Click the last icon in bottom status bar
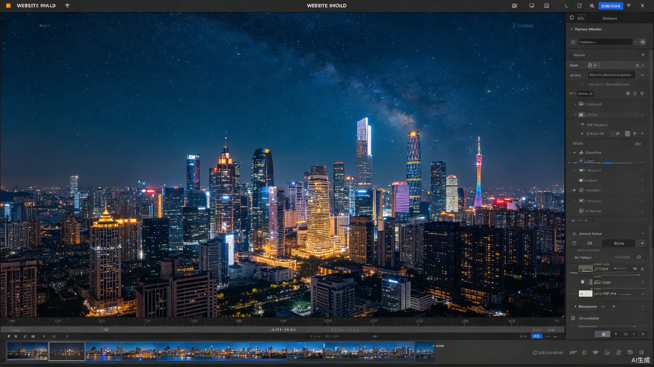The height and width of the screenshot is (367, 654). point(642,353)
